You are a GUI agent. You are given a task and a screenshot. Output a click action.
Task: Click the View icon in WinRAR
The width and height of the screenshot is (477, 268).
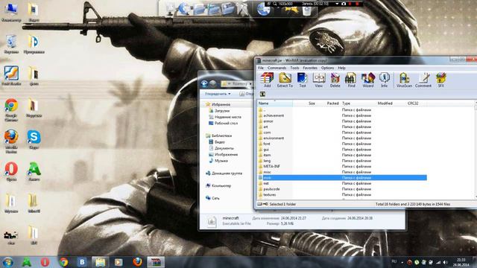tap(319, 80)
